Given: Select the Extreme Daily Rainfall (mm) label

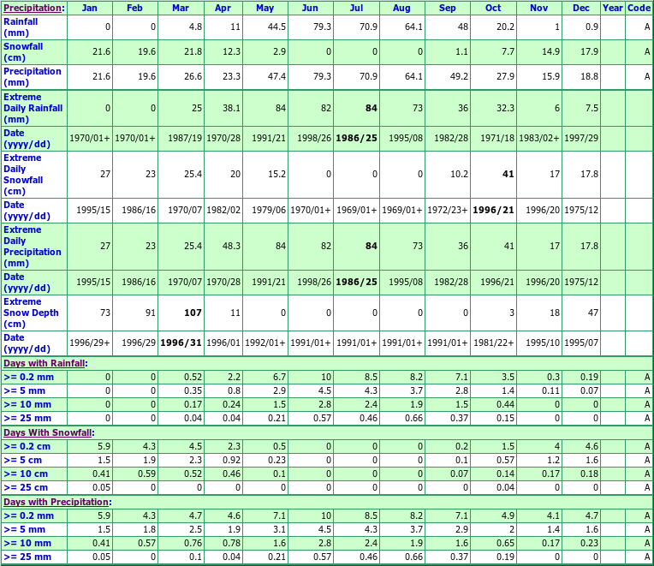Looking at the screenshot, I should coord(33,108).
